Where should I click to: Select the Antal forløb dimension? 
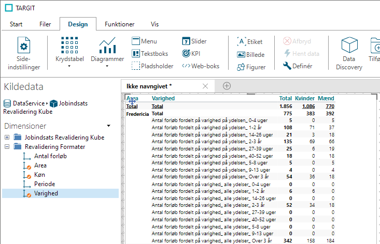point(50,156)
